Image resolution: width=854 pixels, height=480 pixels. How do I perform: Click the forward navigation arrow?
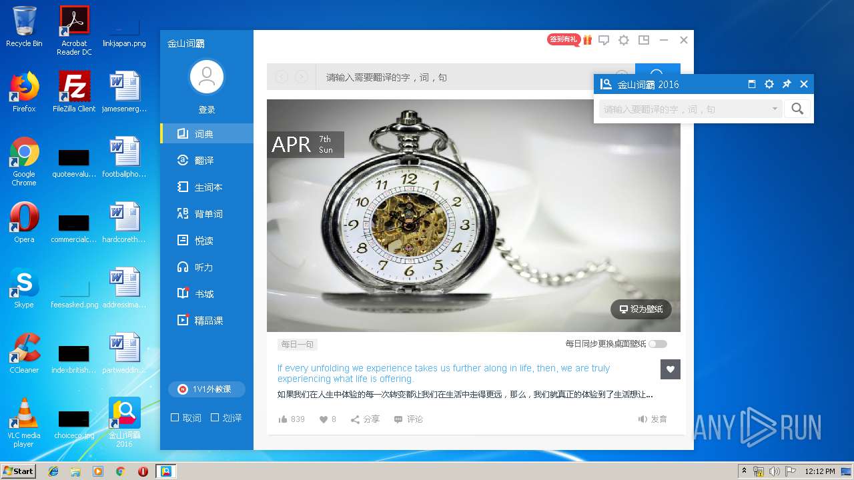pos(302,77)
